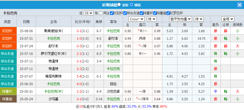244x110 pixels.
Task: Click the brown 阿塞超 league label
Action: [8, 99]
